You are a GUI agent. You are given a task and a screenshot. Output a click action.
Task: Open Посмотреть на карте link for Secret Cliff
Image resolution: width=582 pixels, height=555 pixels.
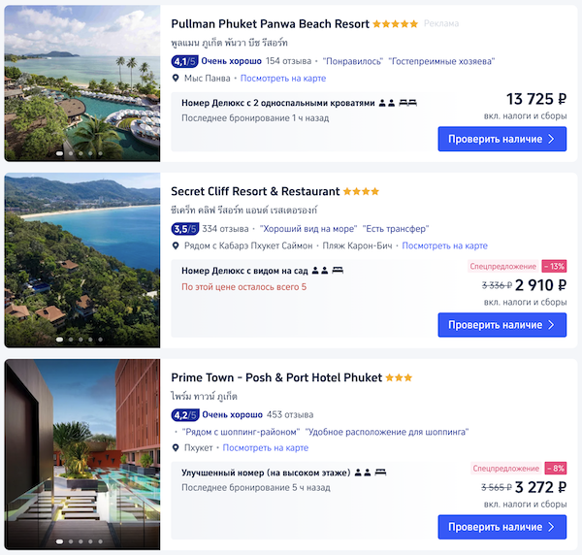pyautogui.click(x=444, y=246)
